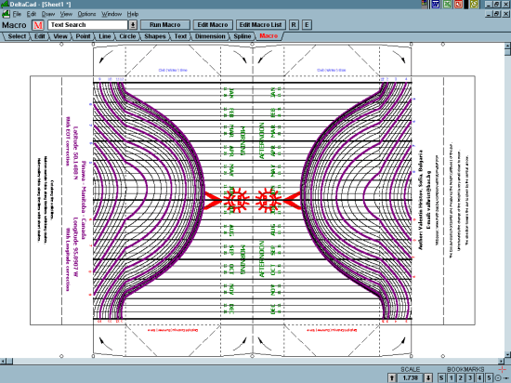Screen dimensions: 511x383
Task: Restore the inner document window
Action: (x=497, y=14)
